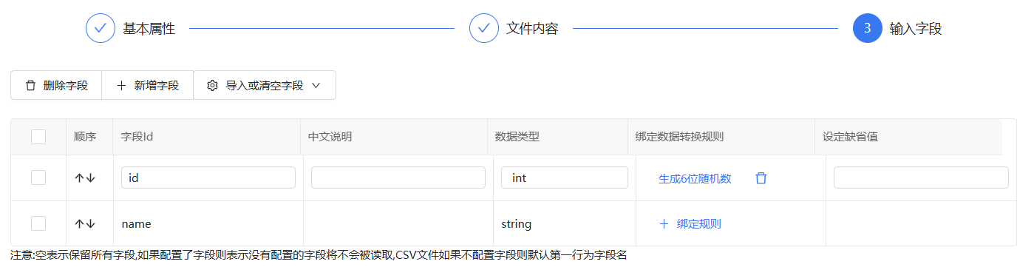Toggle the select-all checkbox in table header

pyautogui.click(x=38, y=137)
